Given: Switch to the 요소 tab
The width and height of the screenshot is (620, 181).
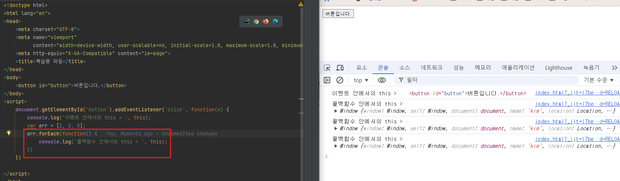Looking at the screenshot, I should pyautogui.click(x=362, y=68).
